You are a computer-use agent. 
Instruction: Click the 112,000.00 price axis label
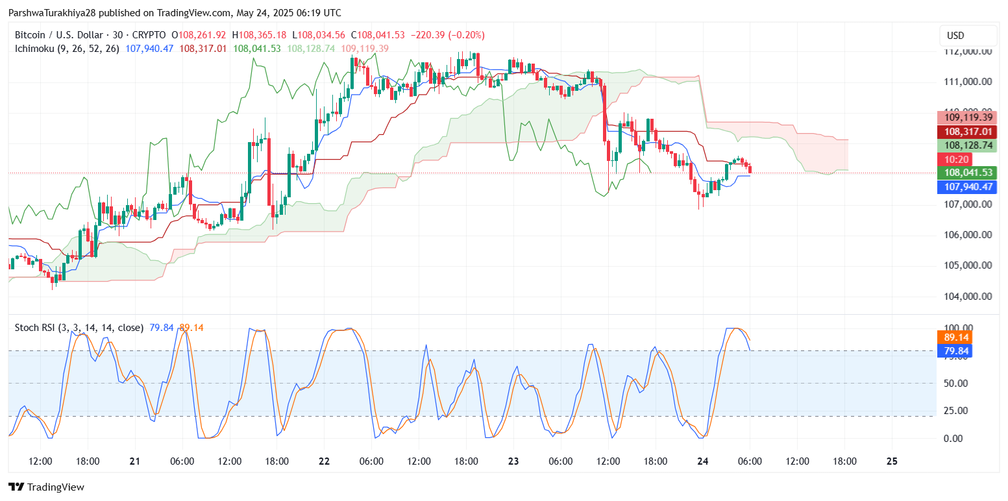968,51
